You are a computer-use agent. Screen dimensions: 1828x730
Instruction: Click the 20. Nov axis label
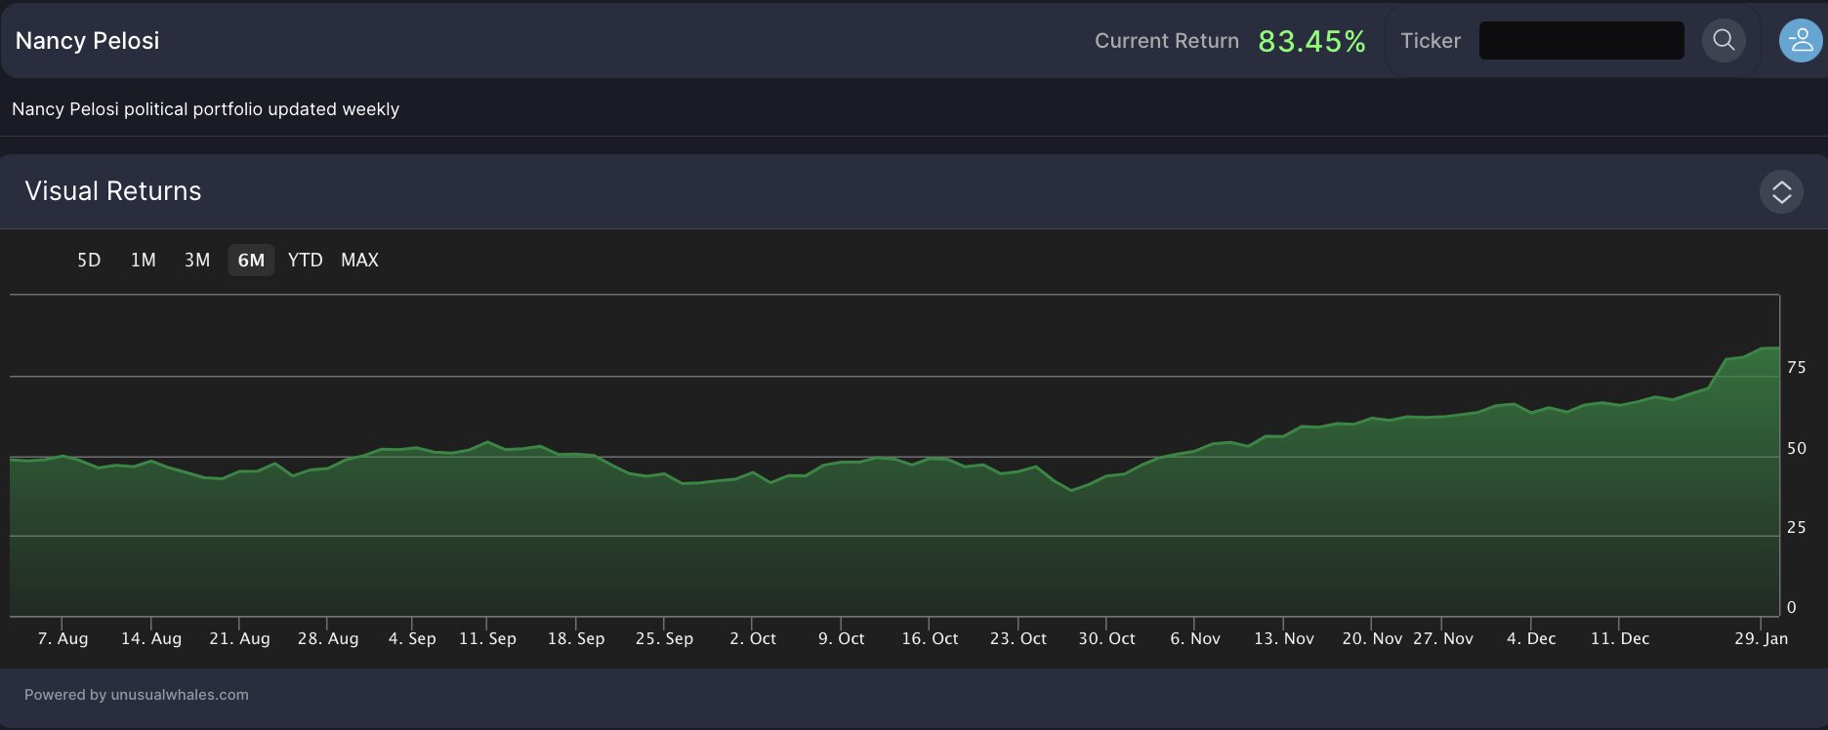1372,638
